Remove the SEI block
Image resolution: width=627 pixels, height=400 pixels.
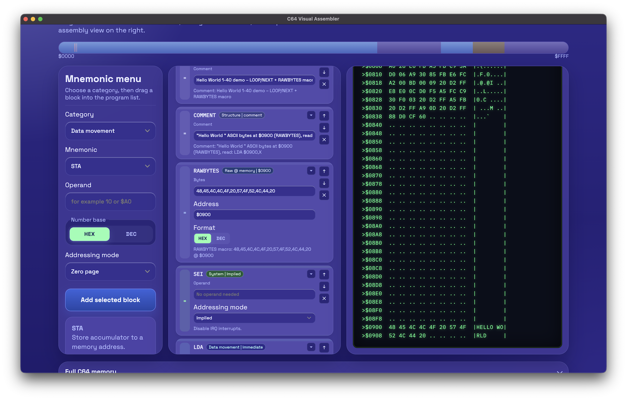pos(324,298)
